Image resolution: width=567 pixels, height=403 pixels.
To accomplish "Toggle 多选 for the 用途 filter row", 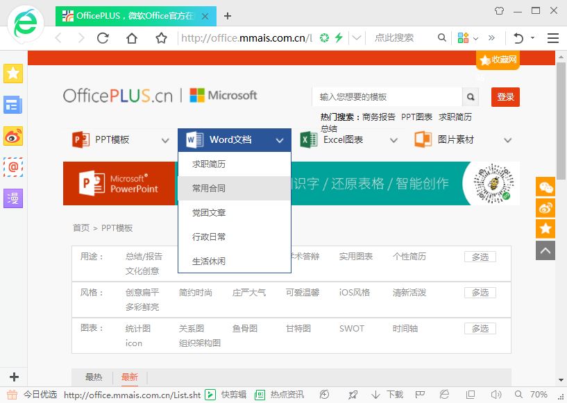I will (480, 257).
